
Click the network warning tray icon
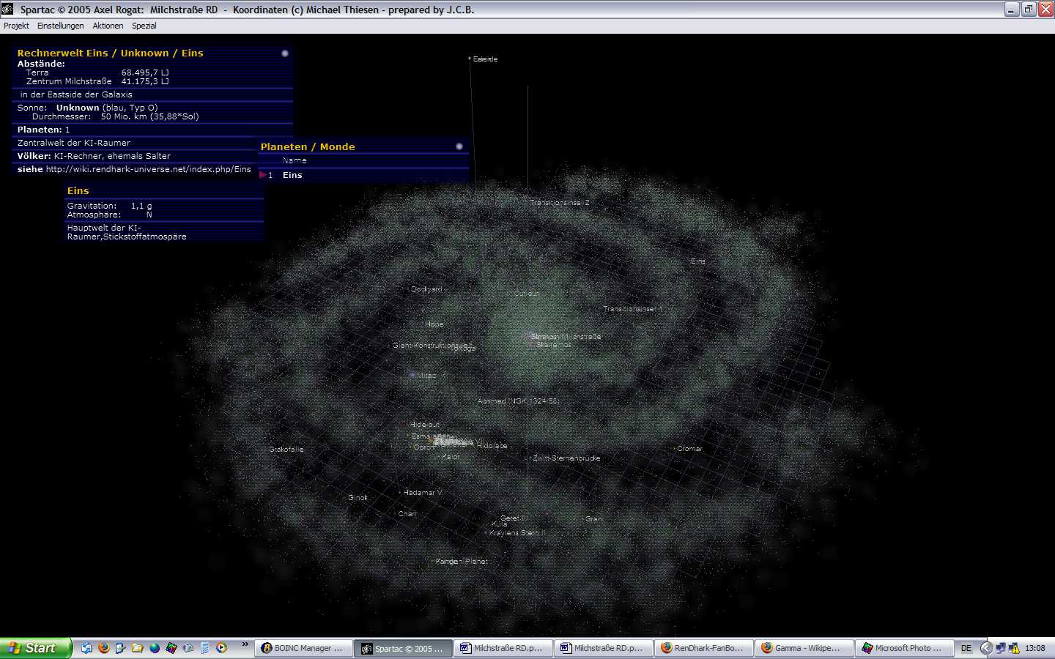[1014, 648]
